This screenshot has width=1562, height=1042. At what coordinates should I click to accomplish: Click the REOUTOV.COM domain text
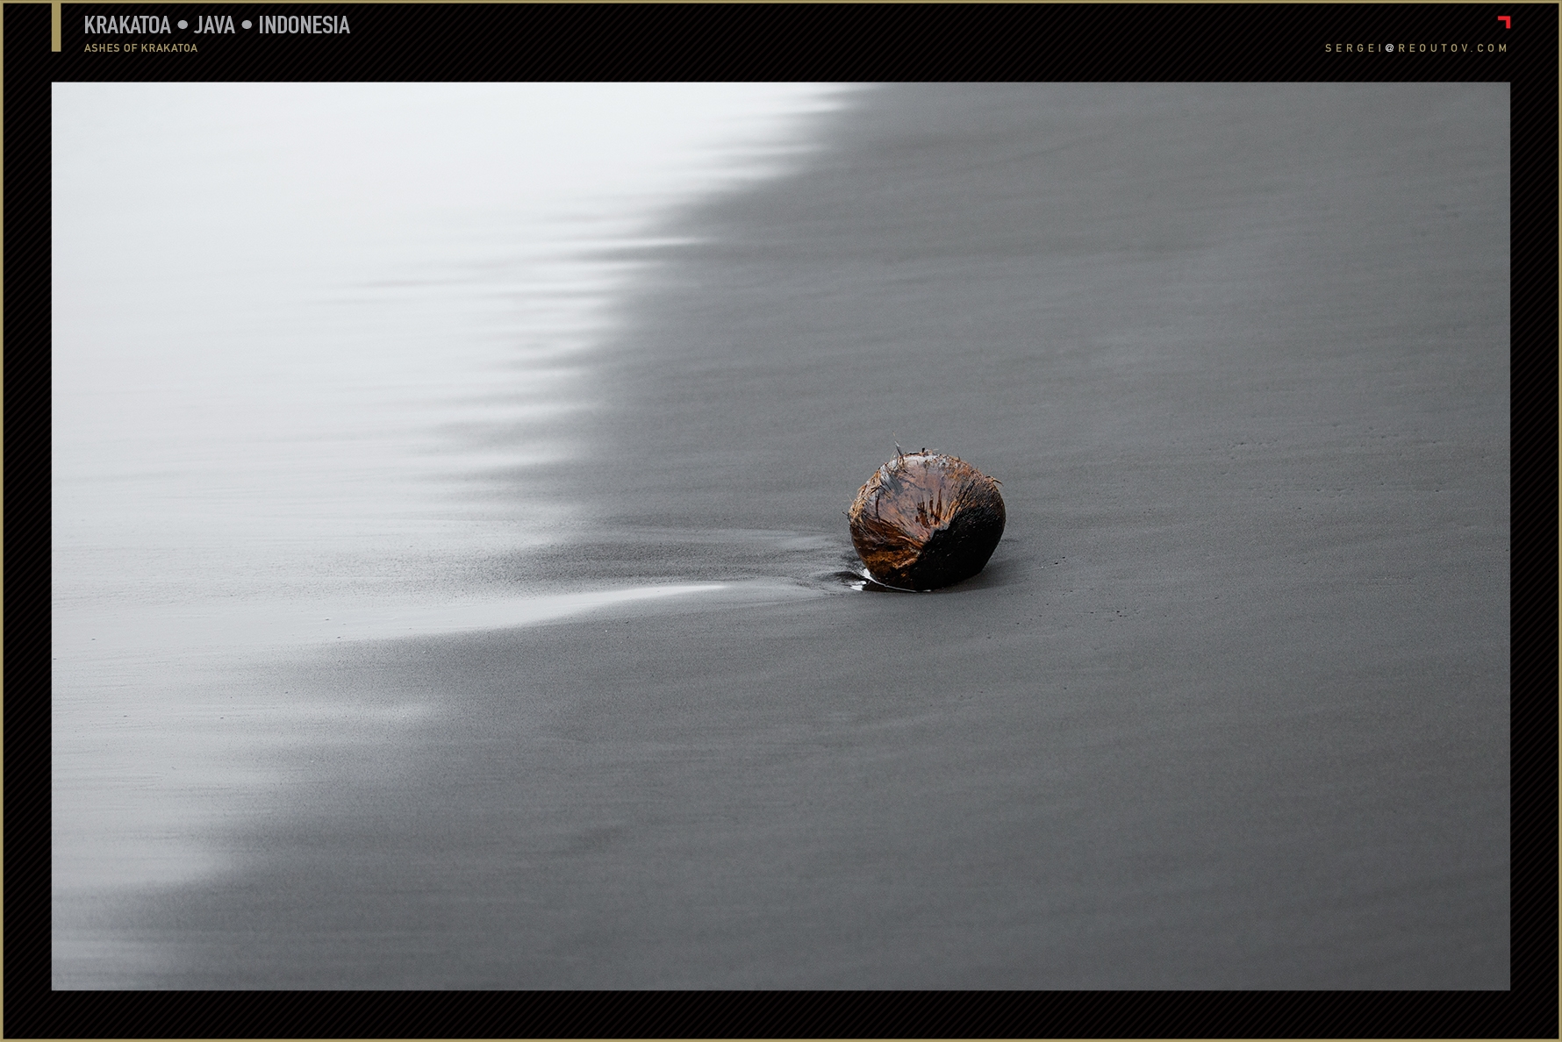[1452, 48]
